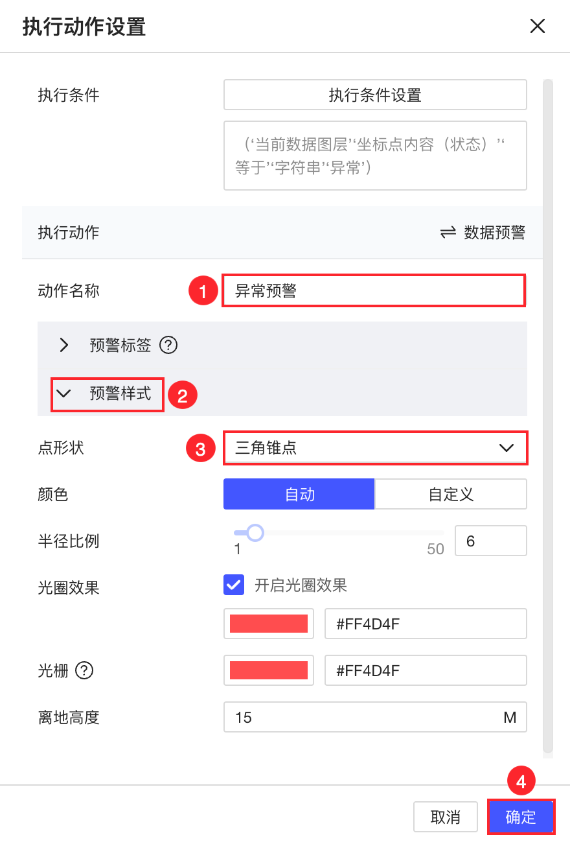Collapse the 预警样式 section
The width and height of the screenshot is (570, 844).
(64, 393)
